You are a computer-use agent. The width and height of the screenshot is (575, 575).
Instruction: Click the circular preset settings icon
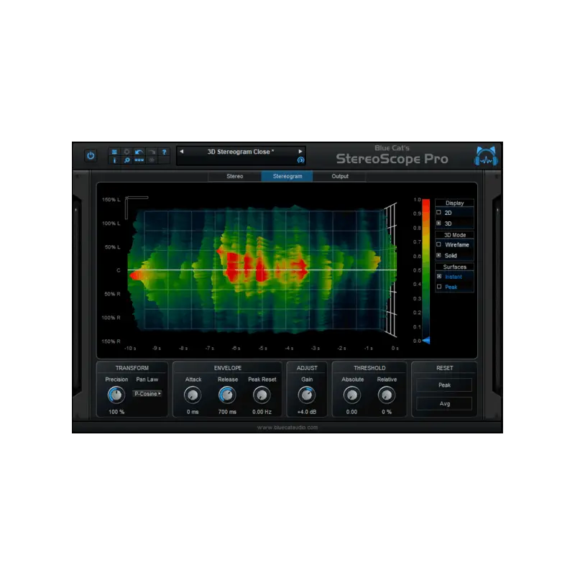[300, 160]
